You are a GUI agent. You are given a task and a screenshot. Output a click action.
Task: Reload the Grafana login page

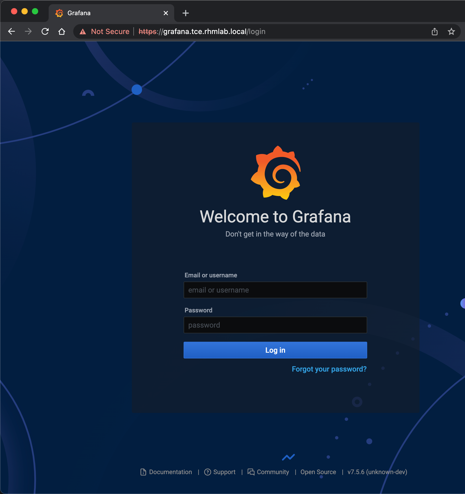click(x=45, y=31)
